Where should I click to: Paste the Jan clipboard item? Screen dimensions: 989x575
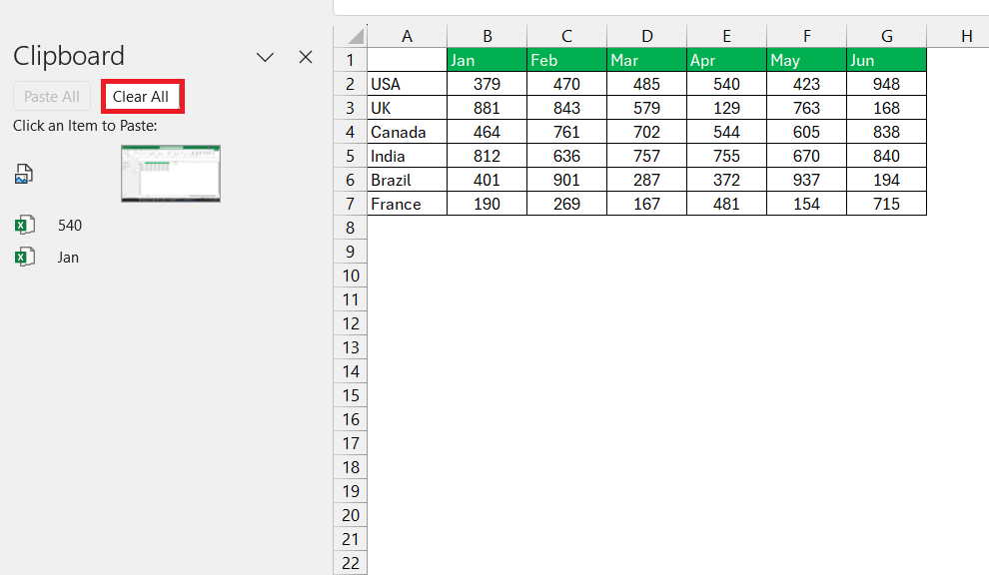coord(68,258)
